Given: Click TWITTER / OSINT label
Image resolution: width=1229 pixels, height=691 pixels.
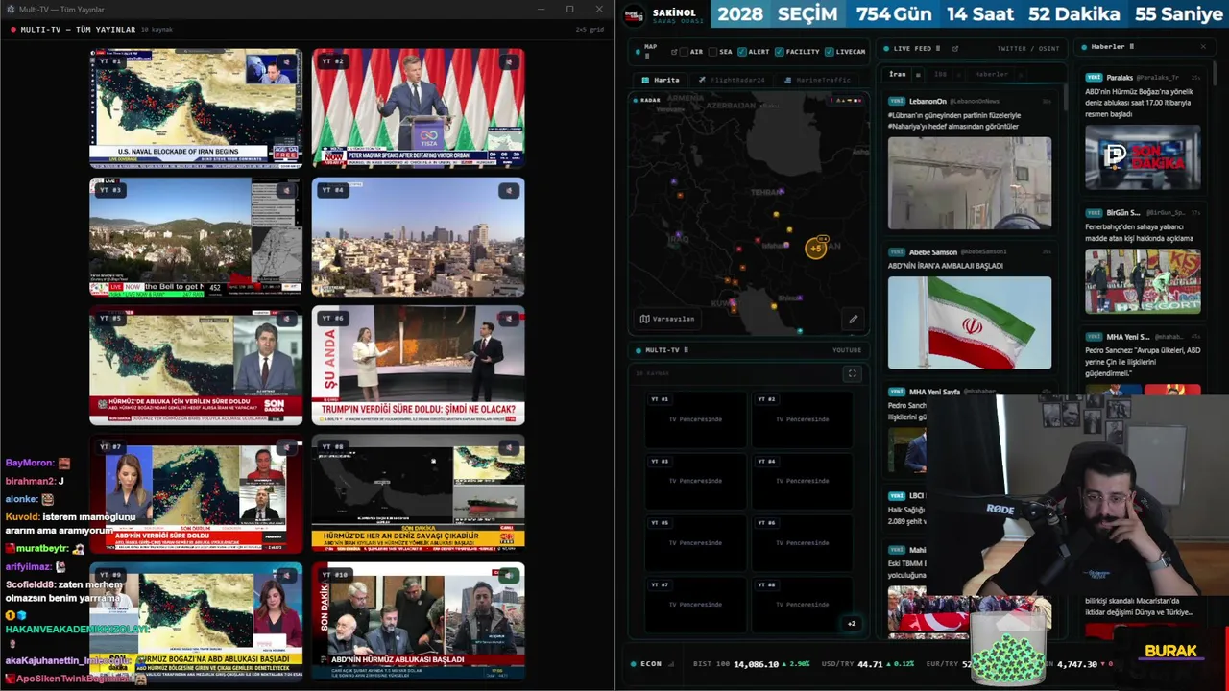Looking at the screenshot, I should pyautogui.click(x=1027, y=48).
